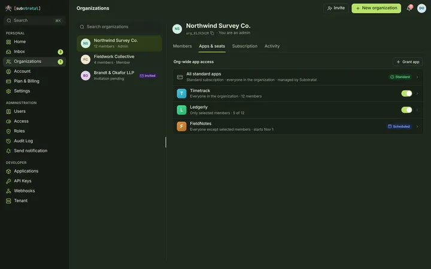The height and width of the screenshot is (269, 431).
Task: Open Tenant settings
Action: click(34, 201)
